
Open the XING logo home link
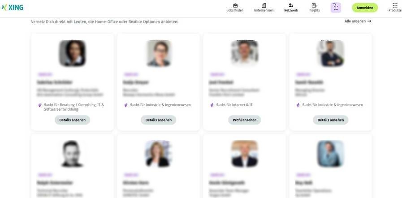tap(12, 8)
